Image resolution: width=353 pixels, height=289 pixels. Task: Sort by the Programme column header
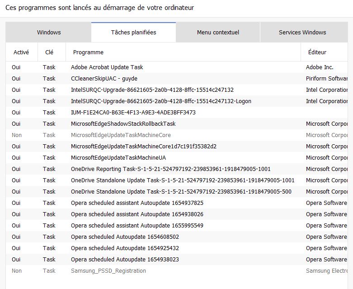(183, 52)
